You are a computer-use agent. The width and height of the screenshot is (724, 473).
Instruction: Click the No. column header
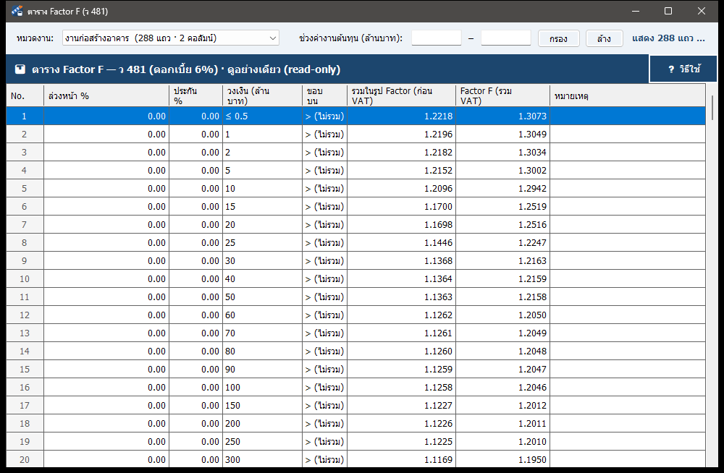(25, 96)
